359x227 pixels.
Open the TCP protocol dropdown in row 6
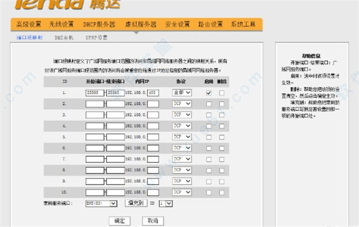pyautogui.click(x=182, y=148)
